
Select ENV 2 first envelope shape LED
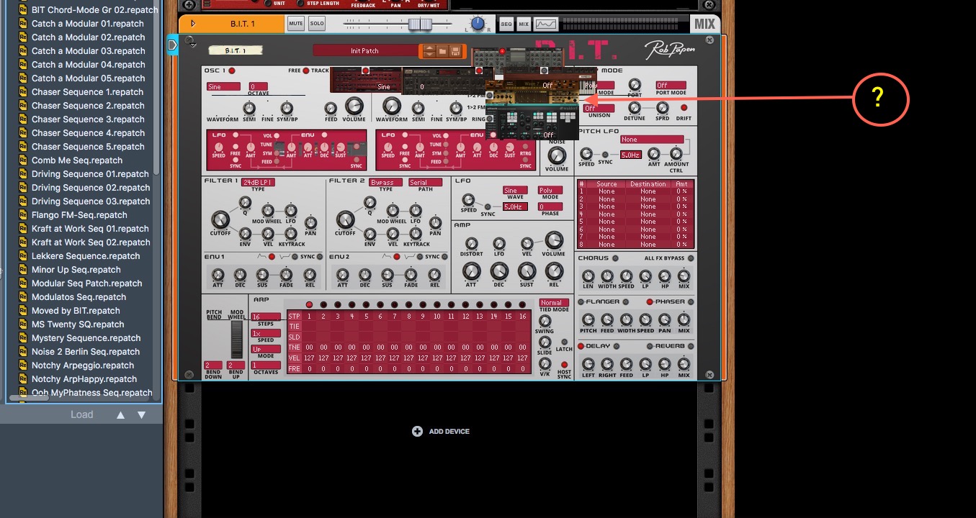(x=396, y=257)
